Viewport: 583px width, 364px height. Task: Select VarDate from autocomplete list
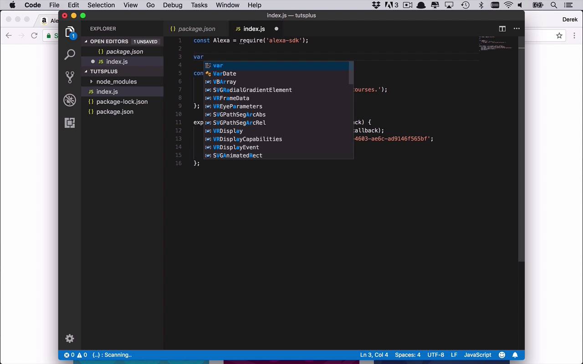[225, 74]
